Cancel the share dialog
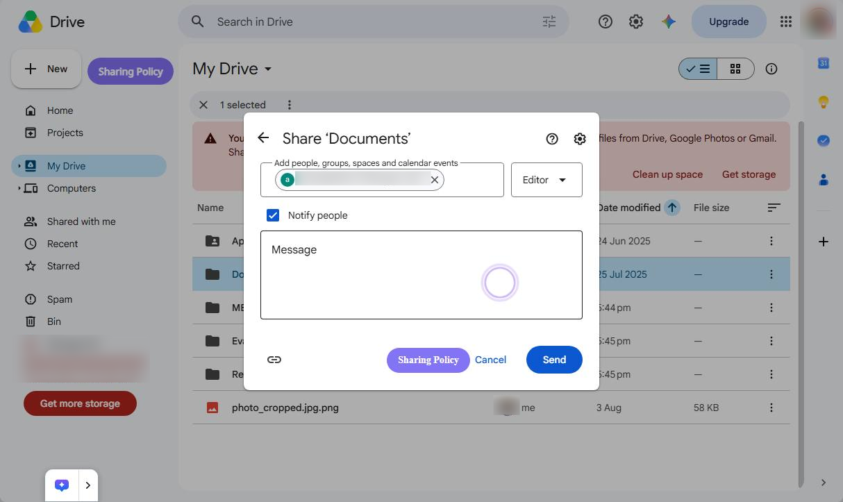The height and width of the screenshot is (502, 843). 490,360
